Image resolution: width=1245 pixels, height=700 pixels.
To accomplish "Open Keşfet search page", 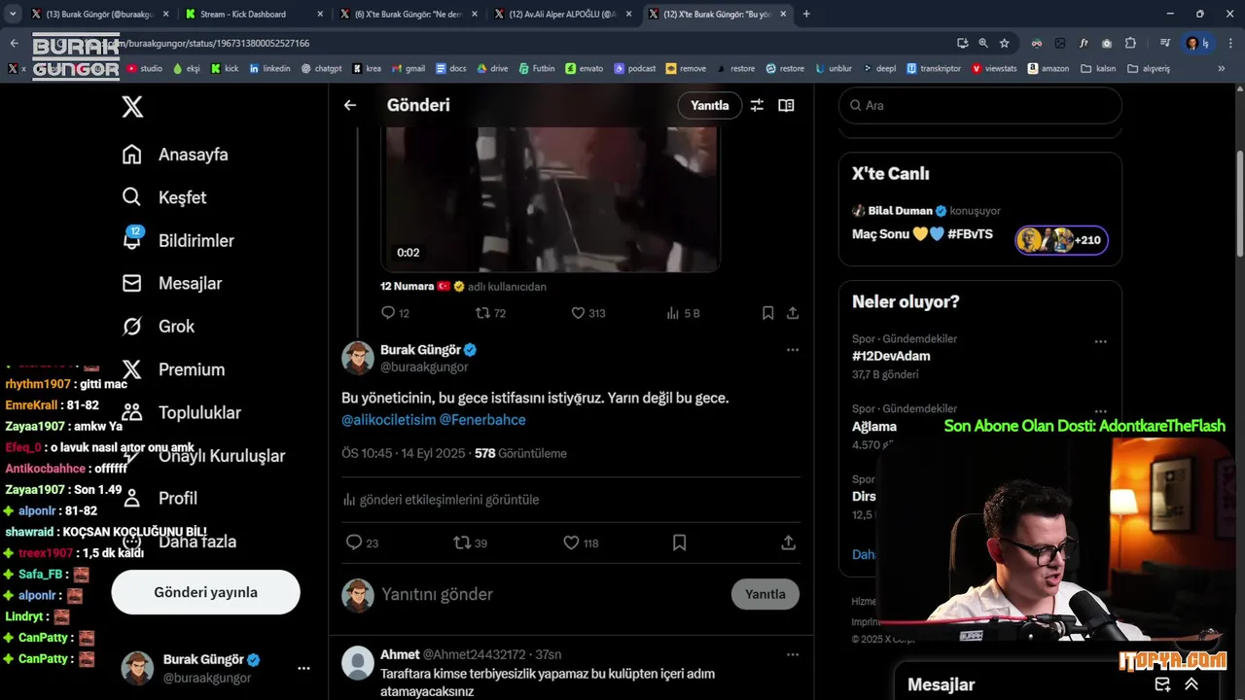I will pos(164,197).
